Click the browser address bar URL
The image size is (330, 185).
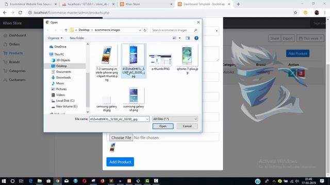pos(72,12)
